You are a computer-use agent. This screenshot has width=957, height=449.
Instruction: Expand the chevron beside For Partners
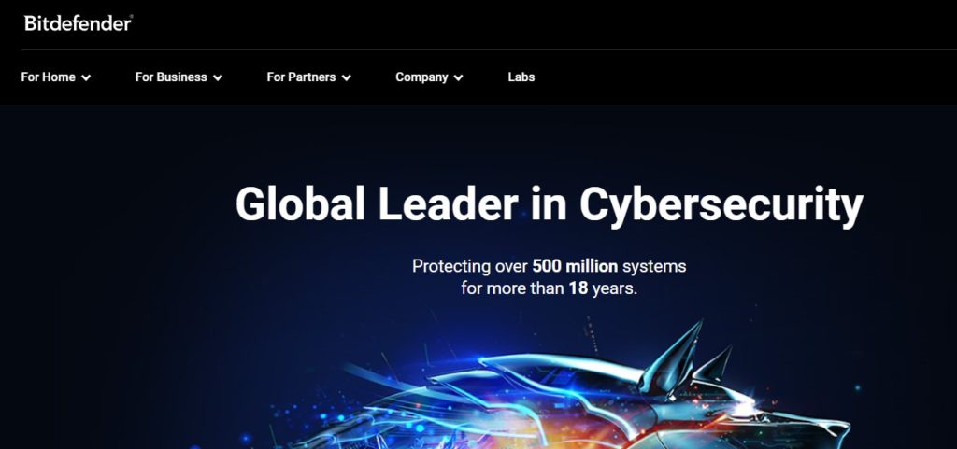click(346, 78)
